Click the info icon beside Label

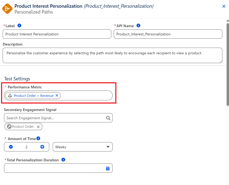pos(19,26)
